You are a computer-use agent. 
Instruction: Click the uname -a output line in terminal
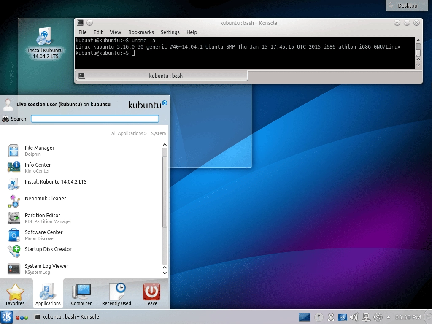coord(238,46)
